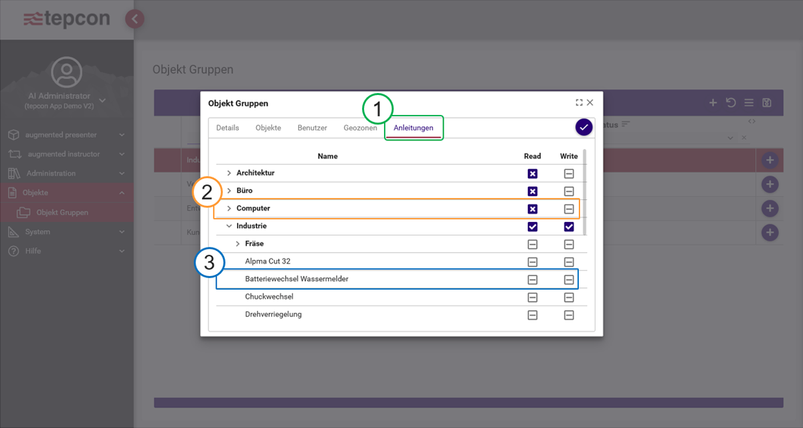803x428 pixels.
Task: Click the undo reset icon in toolbar
Action: 731,103
